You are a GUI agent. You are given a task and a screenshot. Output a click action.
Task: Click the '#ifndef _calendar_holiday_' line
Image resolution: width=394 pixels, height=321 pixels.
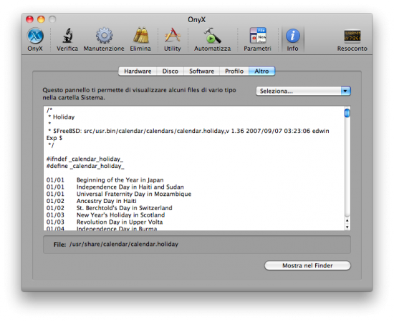(x=85, y=159)
